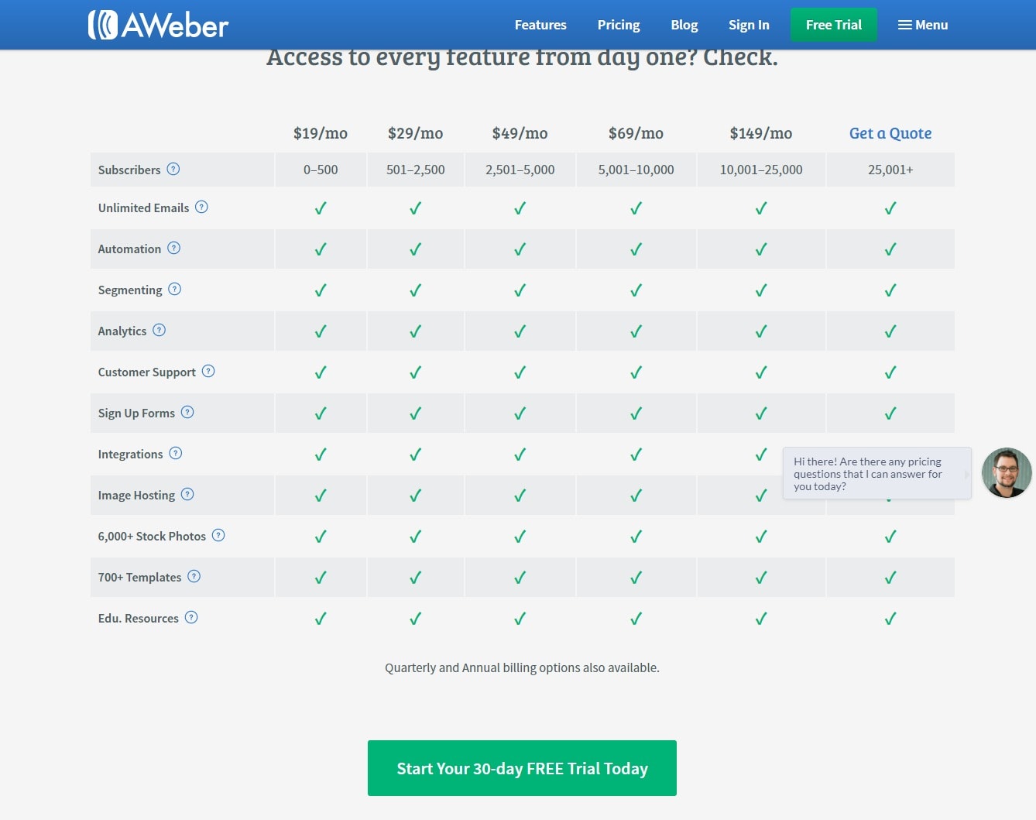This screenshot has height=820, width=1036.
Task: Click the 2,501–5,000 subscribers cell
Action: [520, 170]
